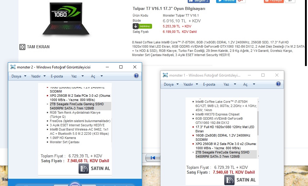The image size is (308, 186).
Task: Click RGB Tam Renk Aydınlatmalı Klavye row
Action: (x=74, y=115)
